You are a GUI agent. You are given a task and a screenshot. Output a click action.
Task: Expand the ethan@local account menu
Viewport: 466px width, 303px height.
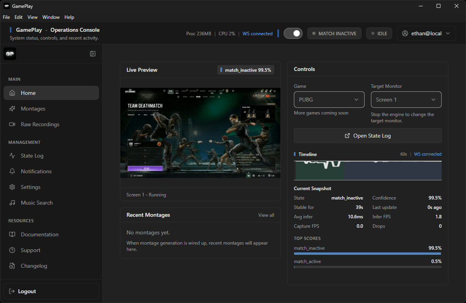[x=426, y=33]
